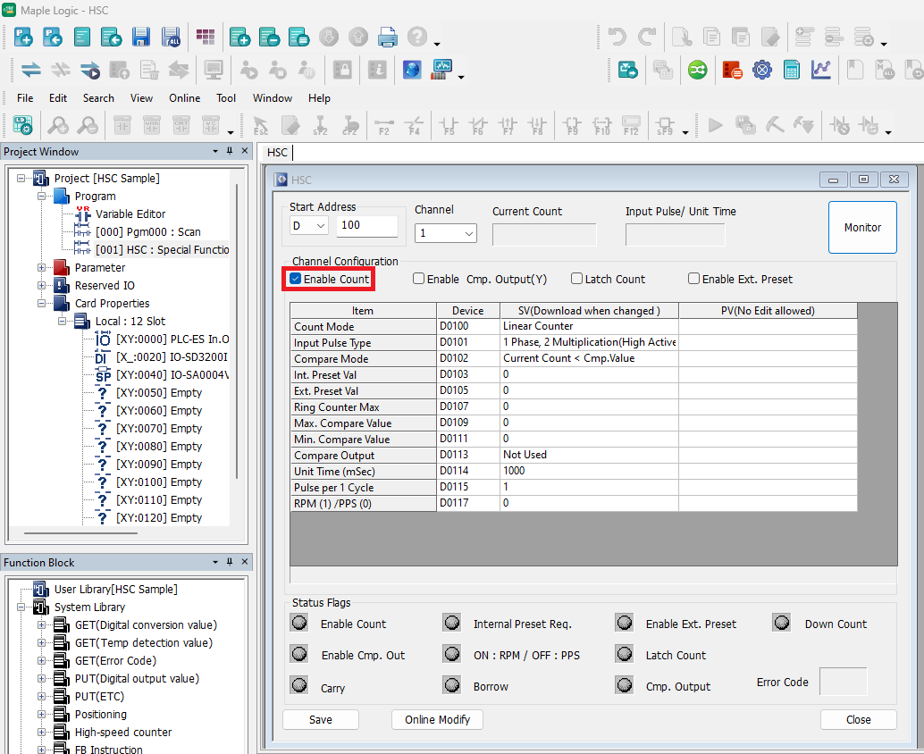Image resolution: width=924 pixels, height=754 pixels.
Task: Click the blue gear settings icon
Action: tap(761, 70)
